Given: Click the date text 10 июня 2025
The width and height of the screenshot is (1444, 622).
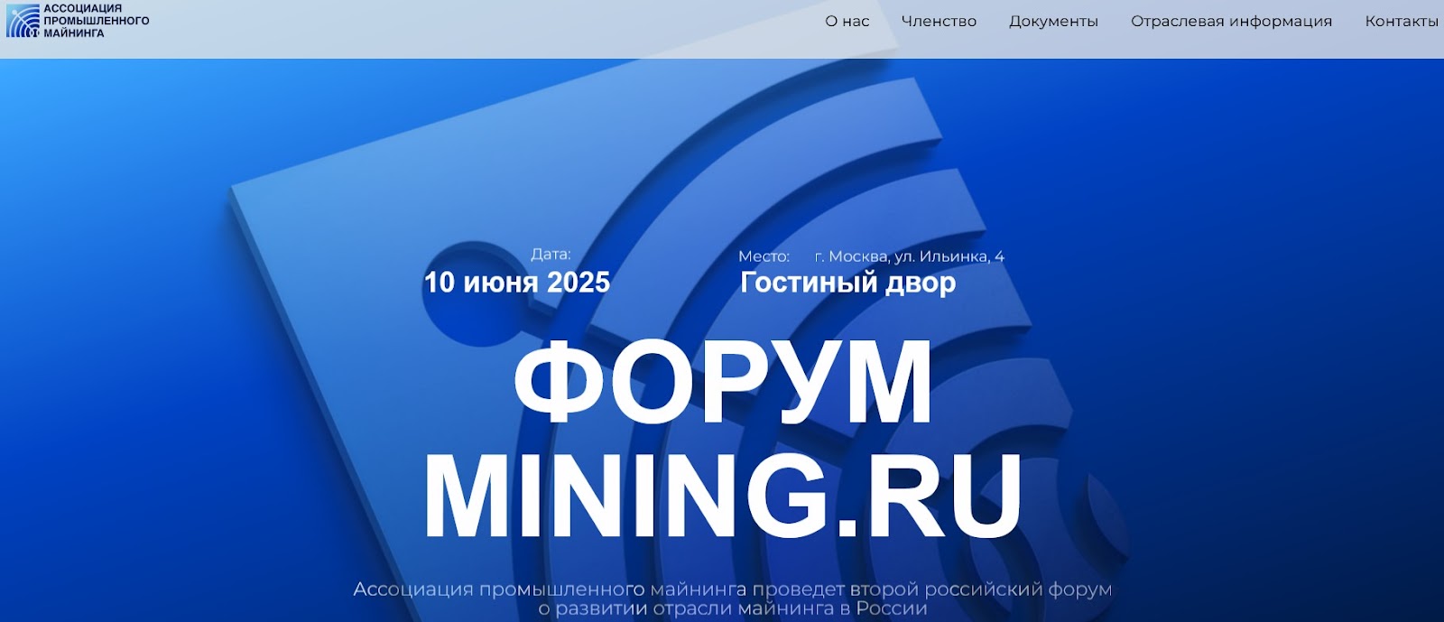Looking at the screenshot, I should click(x=517, y=283).
